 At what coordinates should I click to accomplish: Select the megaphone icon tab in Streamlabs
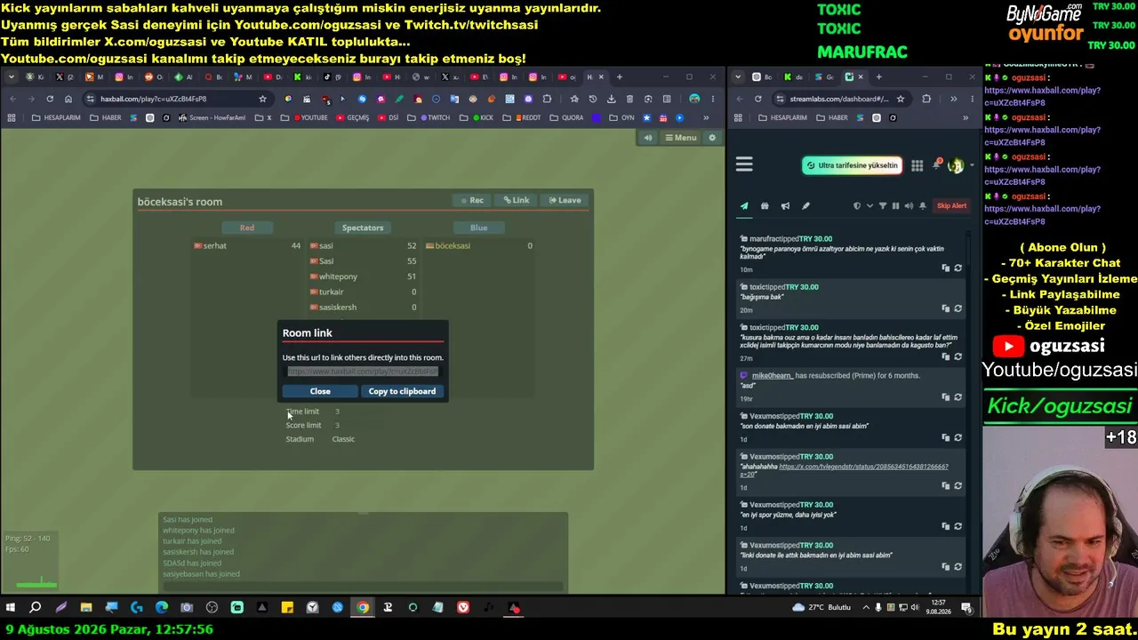pos(785,206)
